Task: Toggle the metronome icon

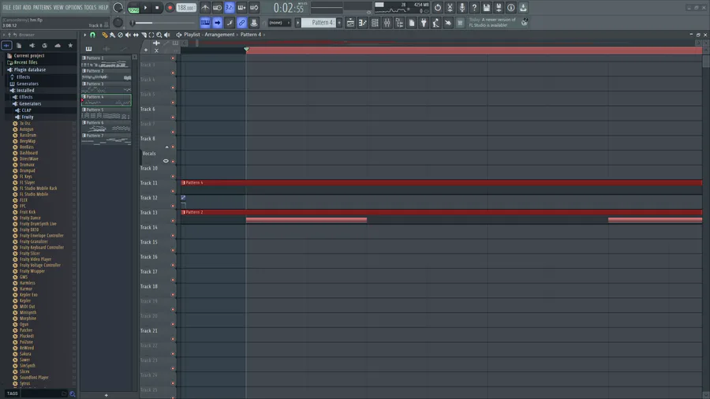Action: [205, 8]
